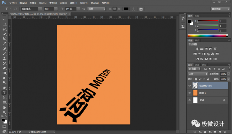
Task: Open the anti-aliasing method dropdown
Action: 96,9
